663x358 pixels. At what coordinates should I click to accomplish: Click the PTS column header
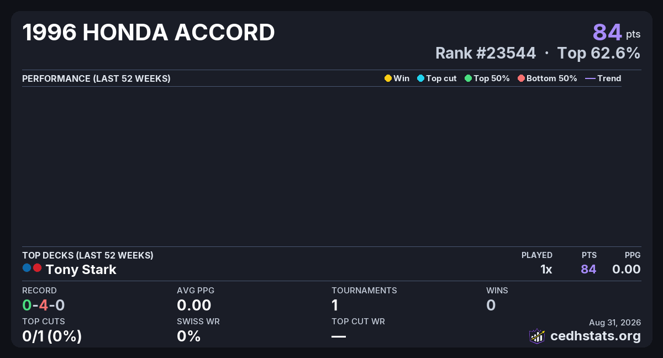click(x=589, y=255)
